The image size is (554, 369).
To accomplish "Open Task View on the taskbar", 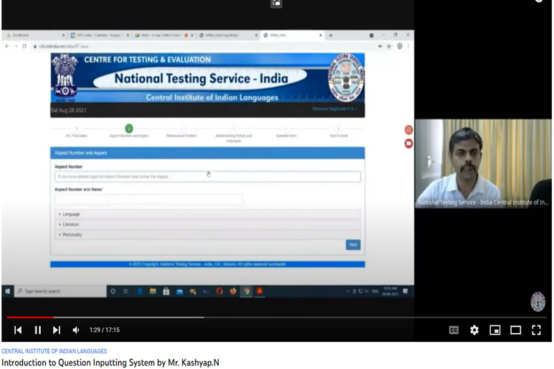I will 126,291.
